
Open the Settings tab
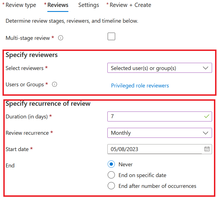point(89,5)
